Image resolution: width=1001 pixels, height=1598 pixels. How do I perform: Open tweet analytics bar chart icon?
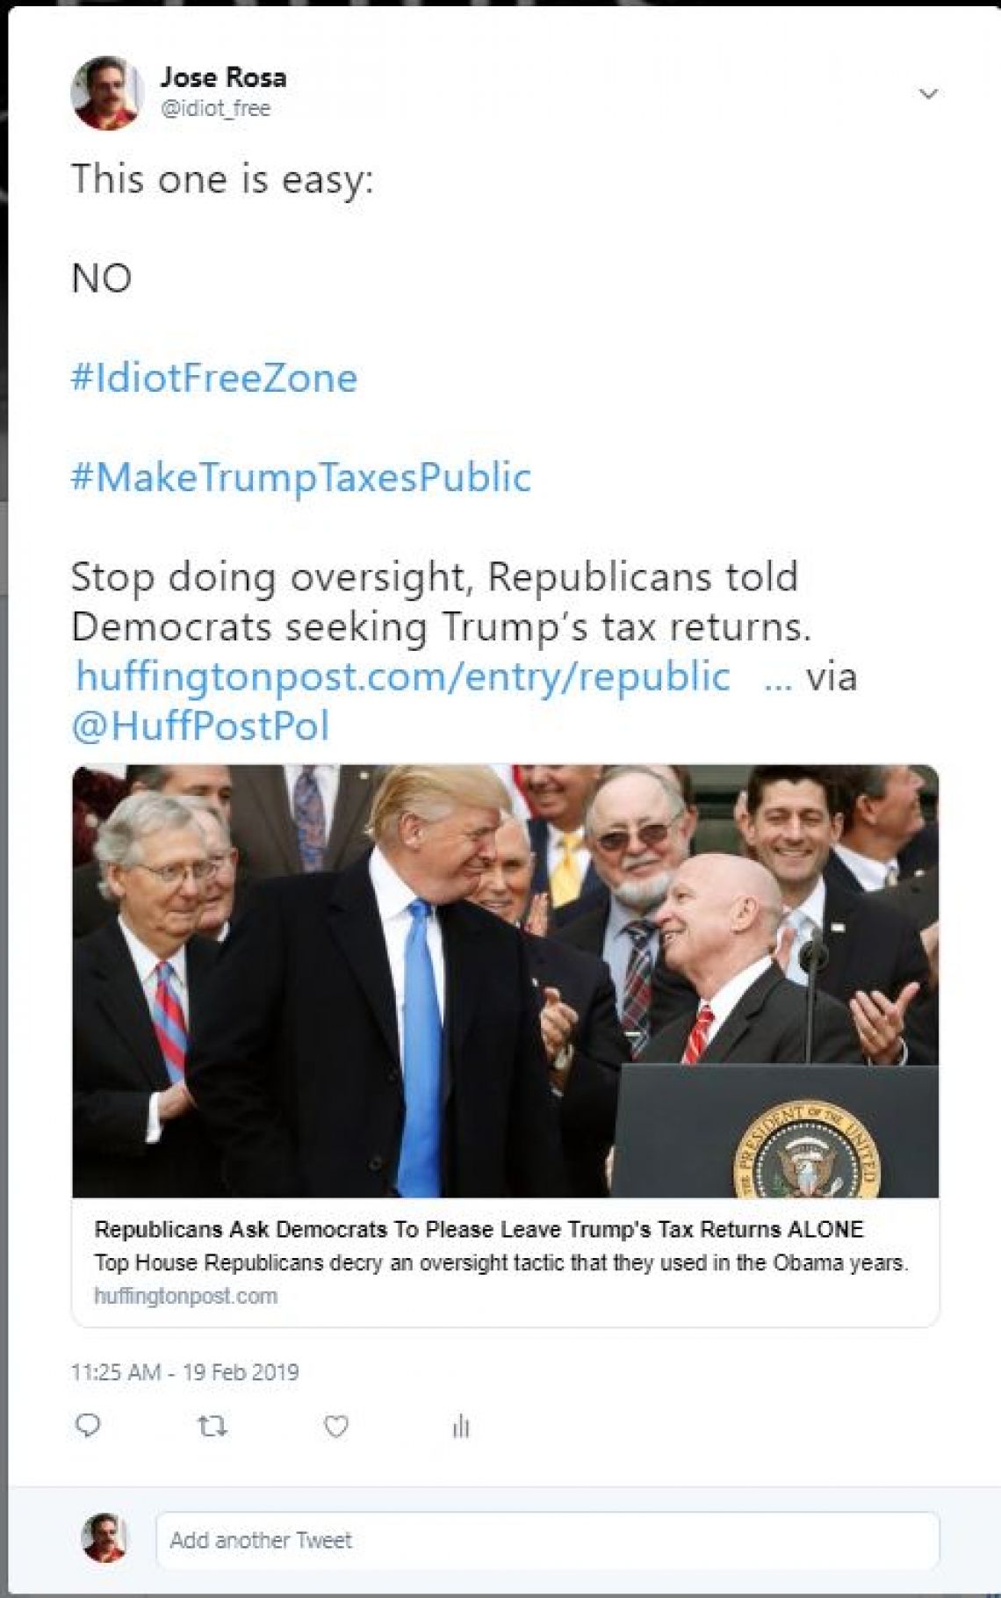(x=461, y=1427)
